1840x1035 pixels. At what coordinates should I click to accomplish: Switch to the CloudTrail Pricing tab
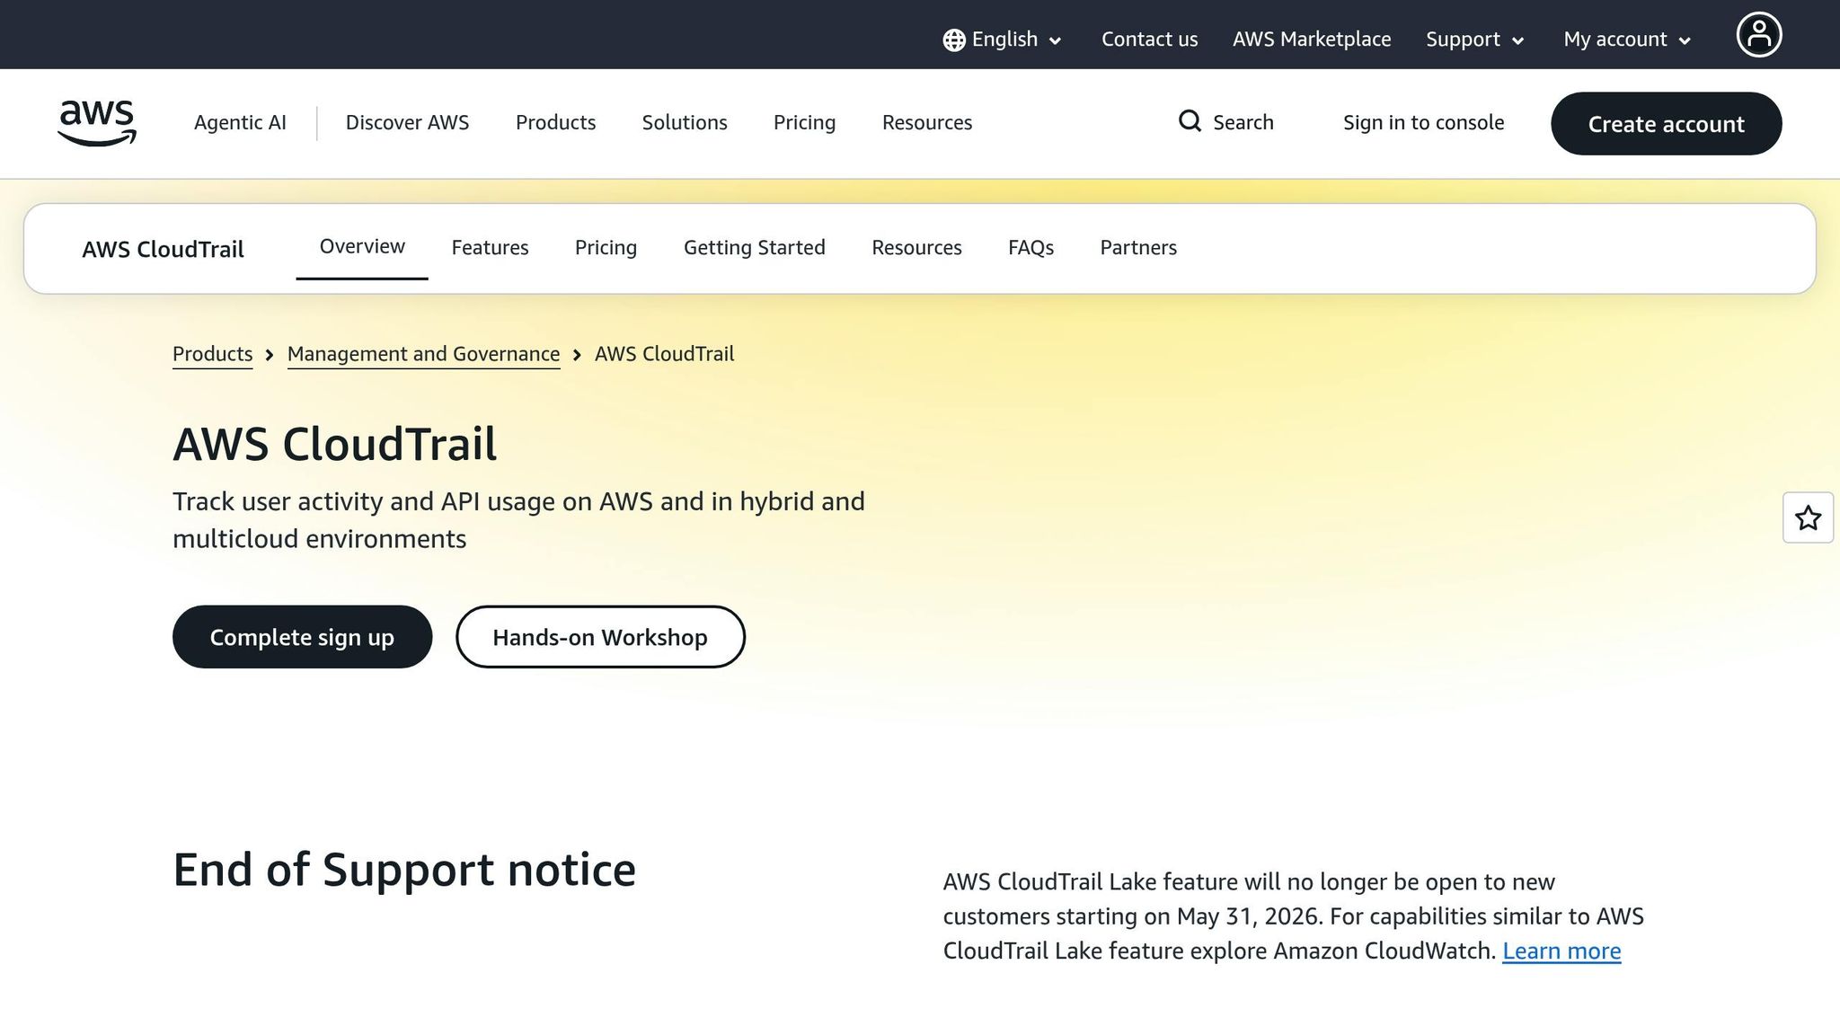606,247
